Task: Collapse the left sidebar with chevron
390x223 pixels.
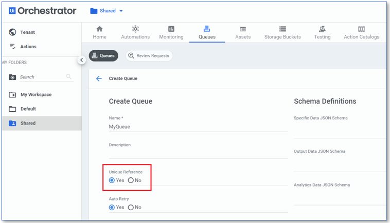Action: click(x=81, y=60)
